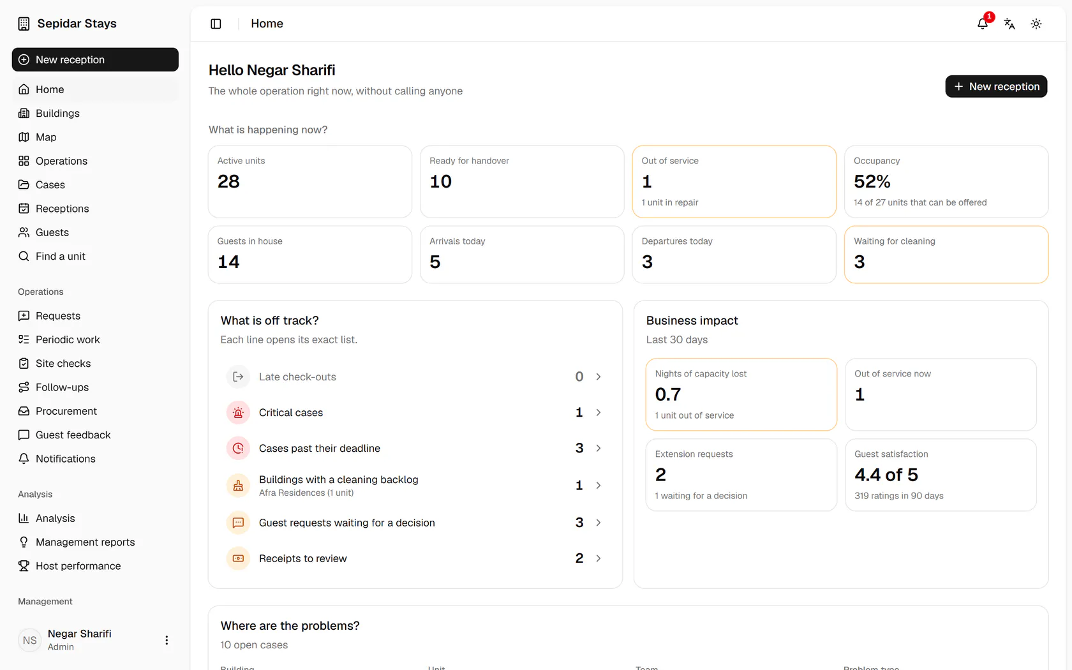Open Find a unit search
This screenshot has height=670, width=1072.
point(95,256)
